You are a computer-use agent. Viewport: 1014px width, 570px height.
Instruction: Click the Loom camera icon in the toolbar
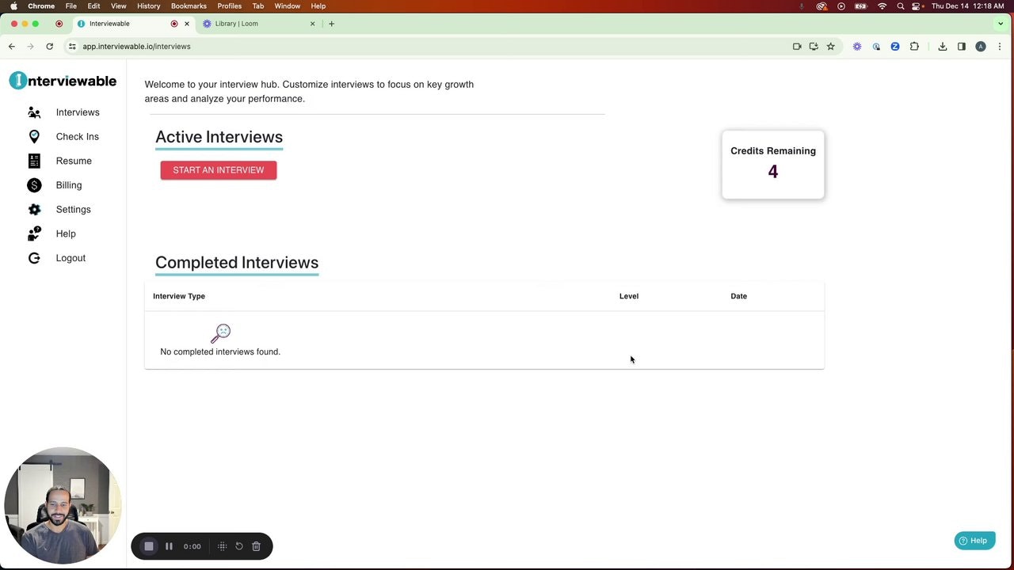pyautogui.click(x=797, y=46)
